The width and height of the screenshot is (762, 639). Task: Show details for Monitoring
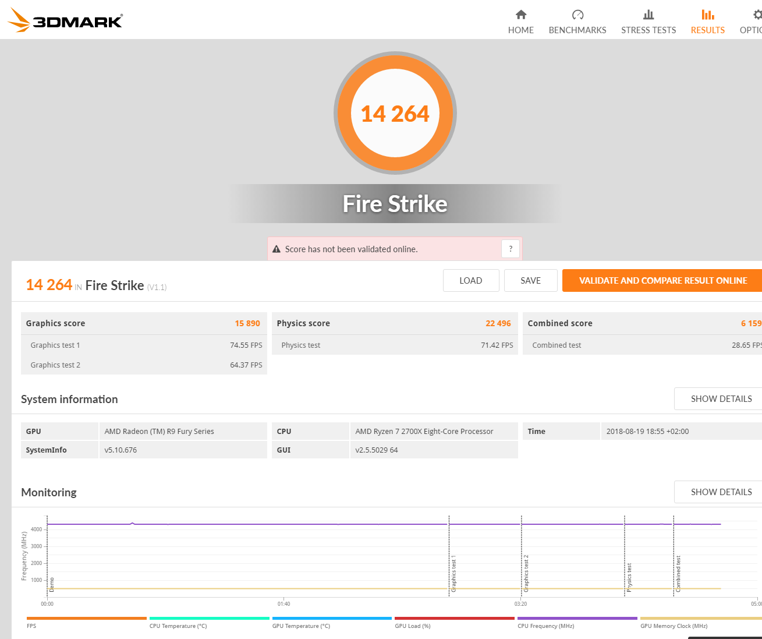click(x=718, y=492)
